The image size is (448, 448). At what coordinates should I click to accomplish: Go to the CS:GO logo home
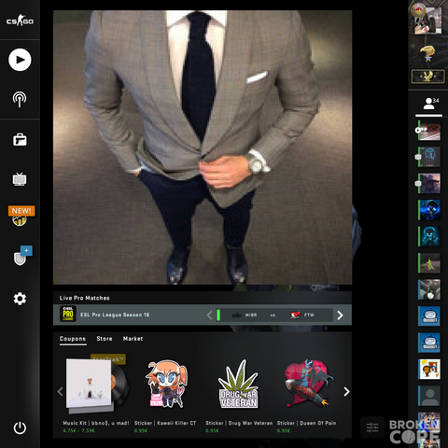[x=20, y=21]
